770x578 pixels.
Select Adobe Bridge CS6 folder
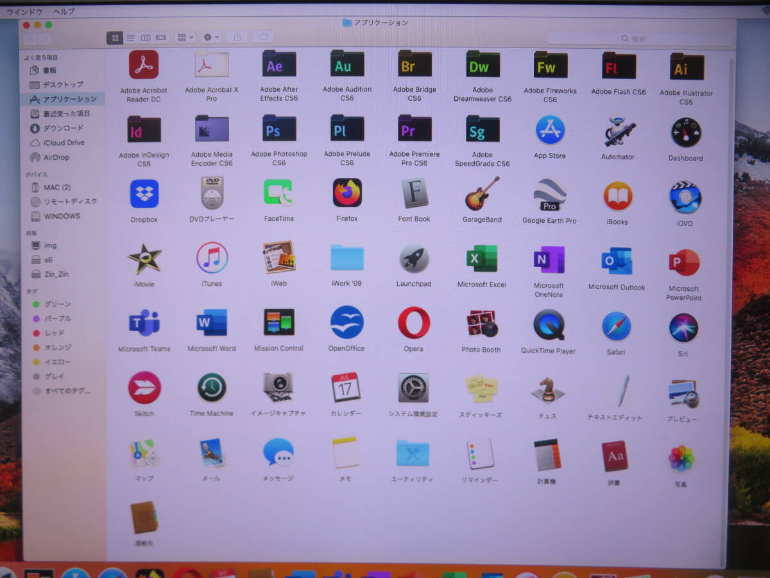(415, 64)
